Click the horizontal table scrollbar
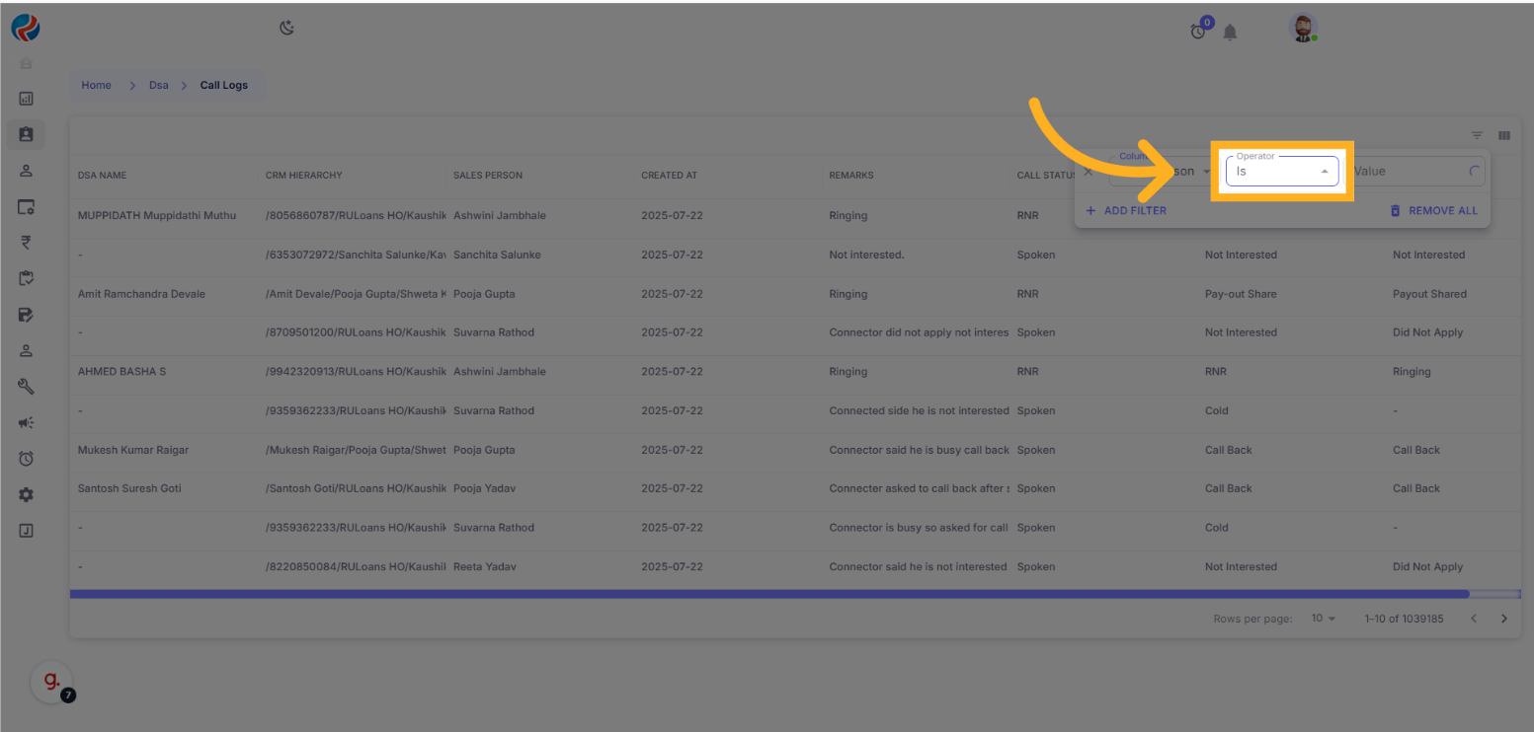1534x732 pixels. tap(768, 594)
